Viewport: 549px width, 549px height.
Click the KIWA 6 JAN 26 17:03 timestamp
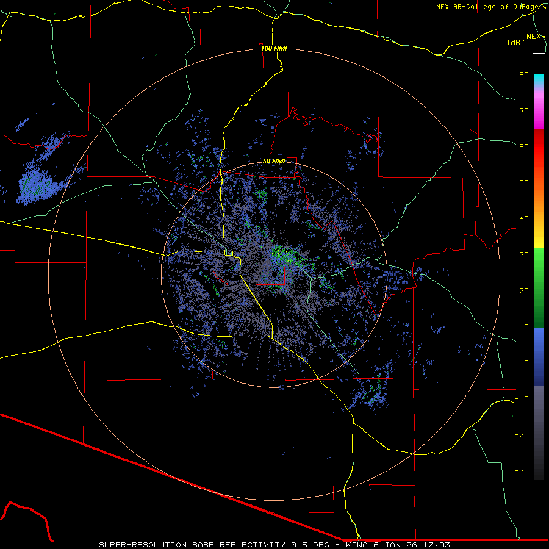[x=398, y=545]
